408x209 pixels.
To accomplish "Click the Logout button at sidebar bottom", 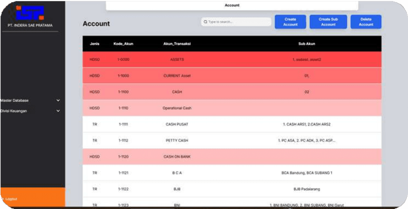I will click(x=11, y=199).
